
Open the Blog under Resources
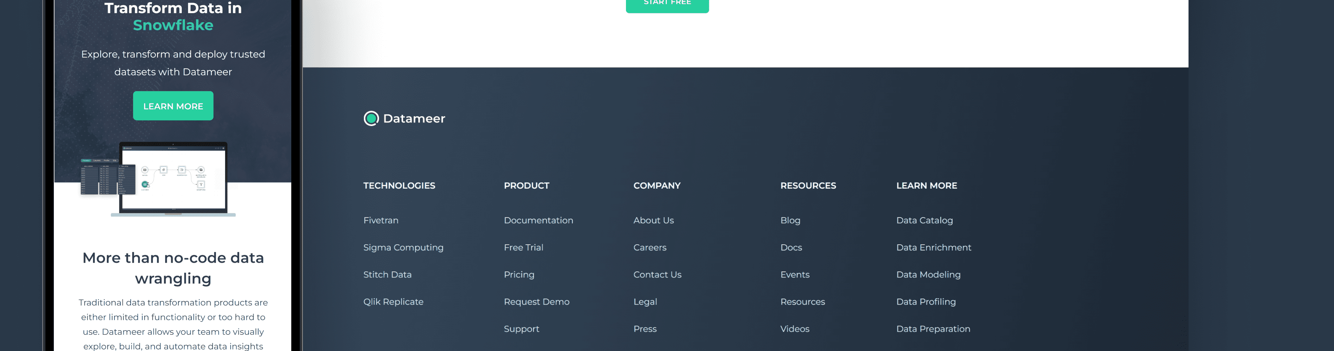[x=790, y=220]
